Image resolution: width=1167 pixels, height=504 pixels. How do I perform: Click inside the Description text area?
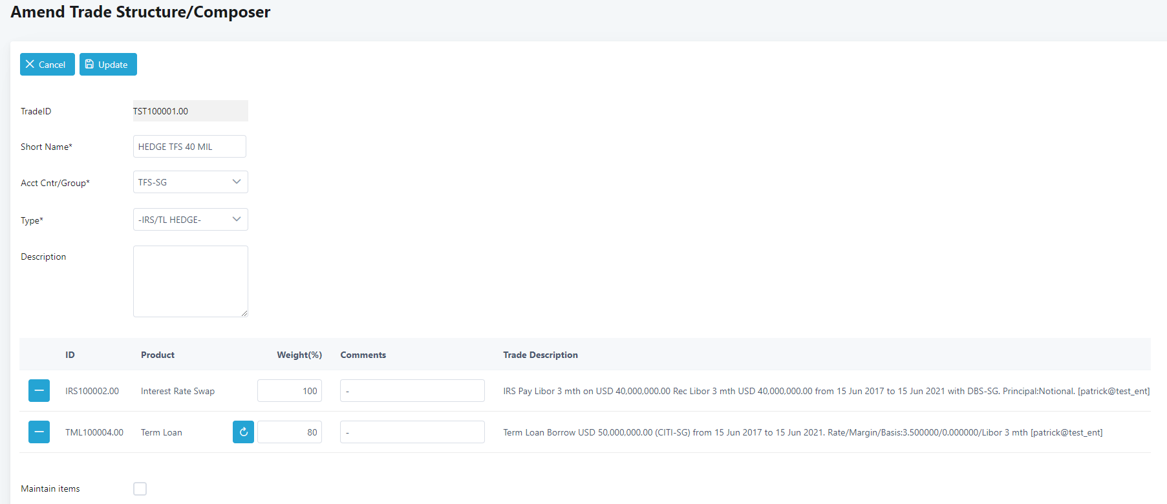[x=190, y=281]
